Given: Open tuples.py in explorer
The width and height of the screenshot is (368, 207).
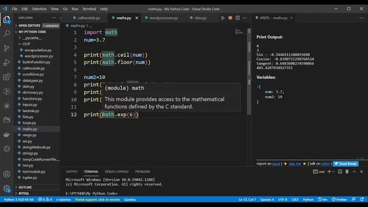Looking at the screenshot, I should [29, 178].
